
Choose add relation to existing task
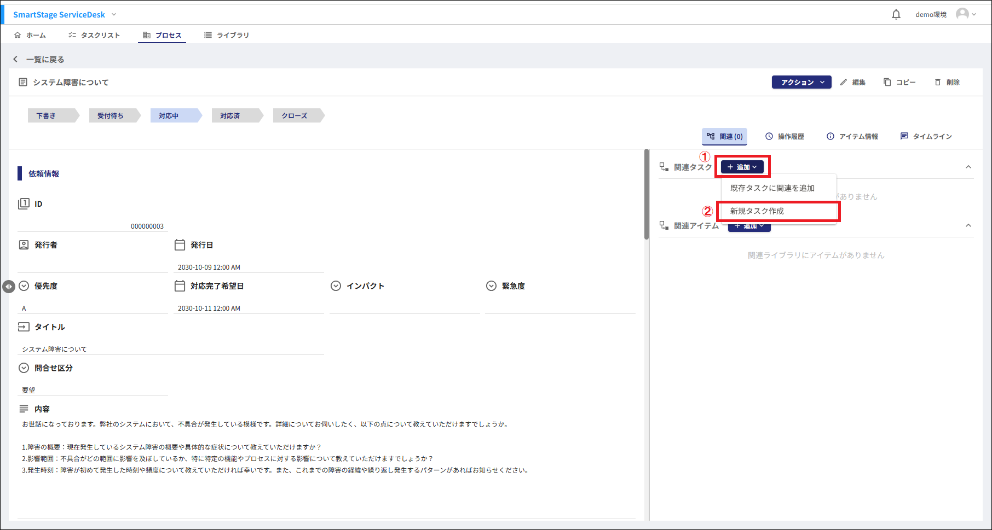tap(772, 188)
